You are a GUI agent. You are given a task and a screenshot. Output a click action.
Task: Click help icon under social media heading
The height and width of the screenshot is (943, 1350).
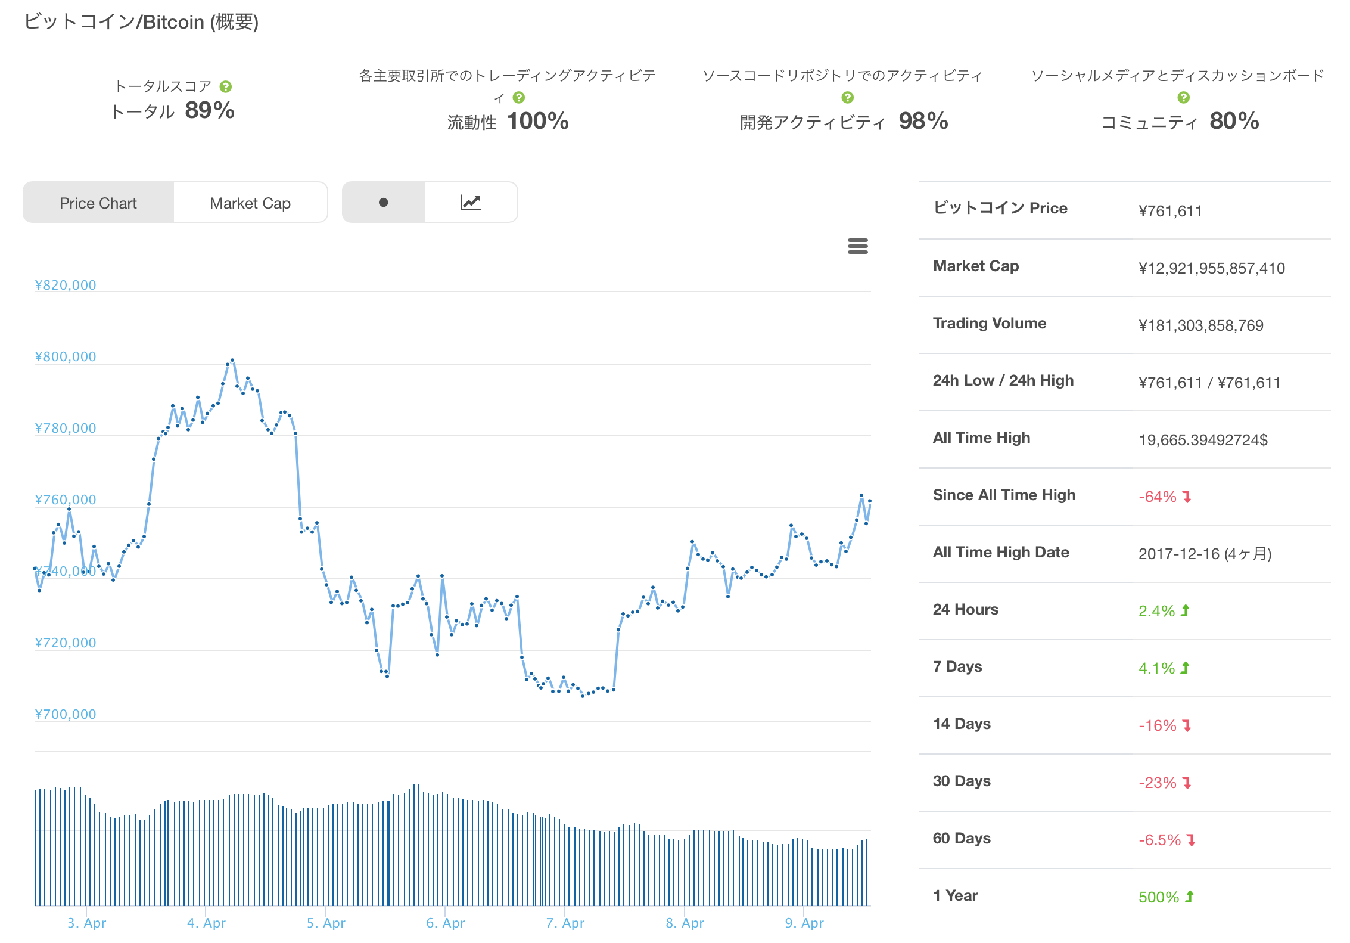coord(1183,97)
